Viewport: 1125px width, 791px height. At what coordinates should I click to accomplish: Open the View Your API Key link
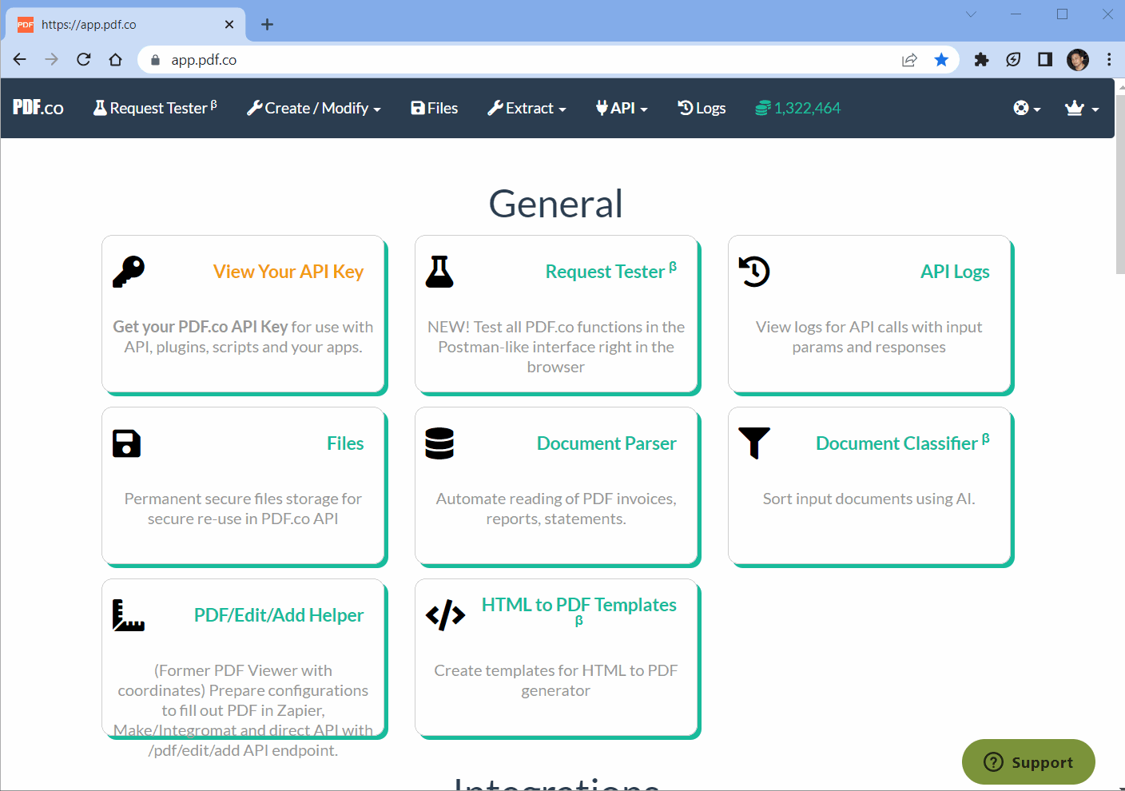288,272
